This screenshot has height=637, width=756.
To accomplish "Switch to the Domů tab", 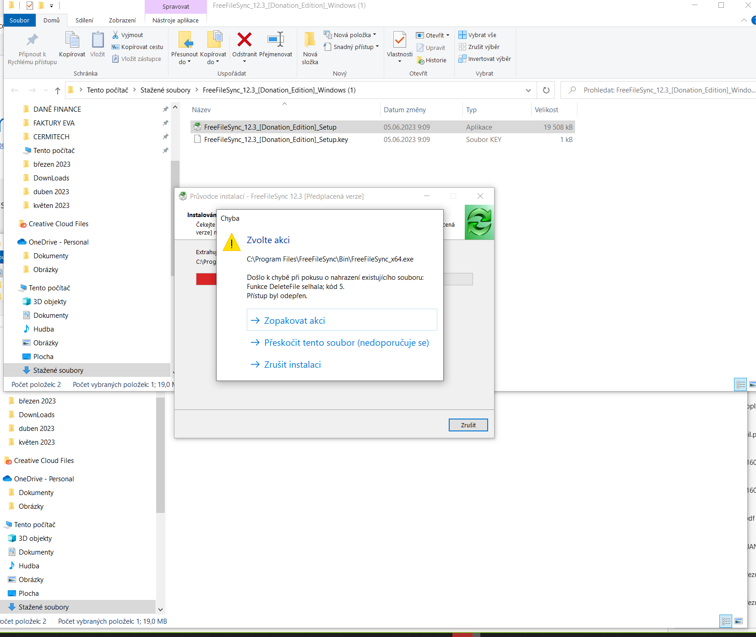I will [x=52, y=20].
